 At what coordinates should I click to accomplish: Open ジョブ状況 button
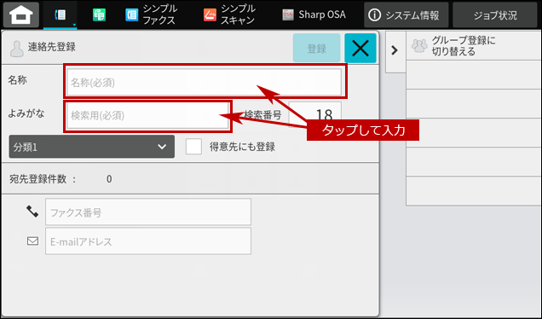(495, 14)
